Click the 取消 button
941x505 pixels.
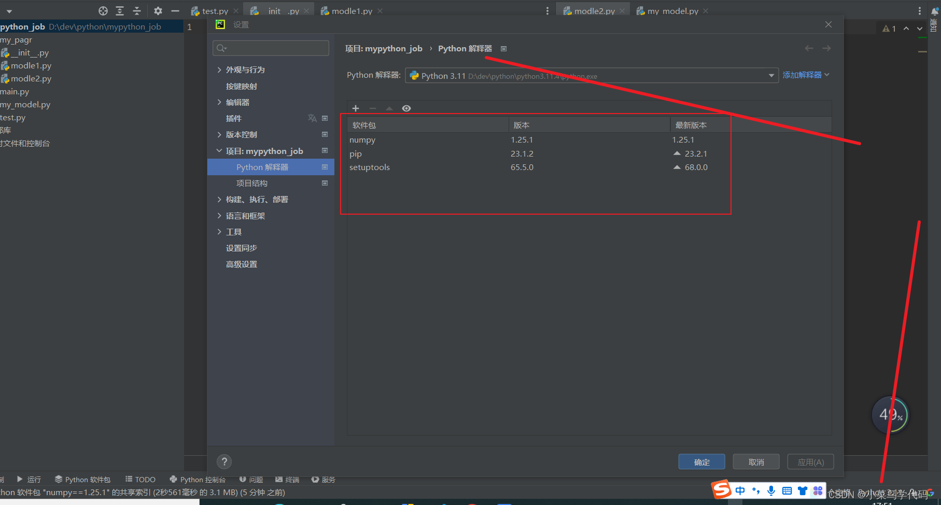tap(756, 462)
